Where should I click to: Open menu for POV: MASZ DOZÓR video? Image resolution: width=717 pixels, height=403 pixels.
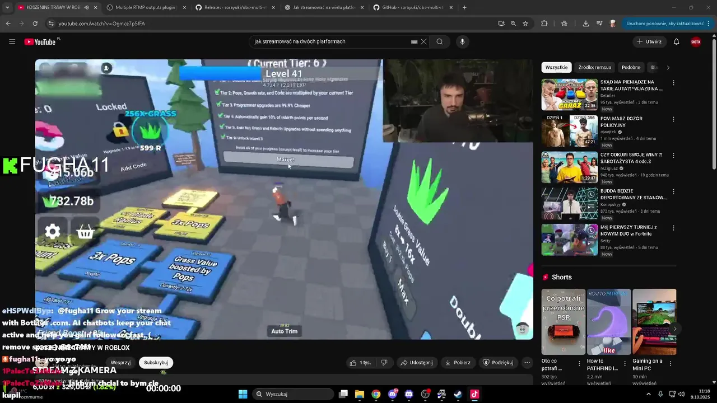(x=673, y=119)
